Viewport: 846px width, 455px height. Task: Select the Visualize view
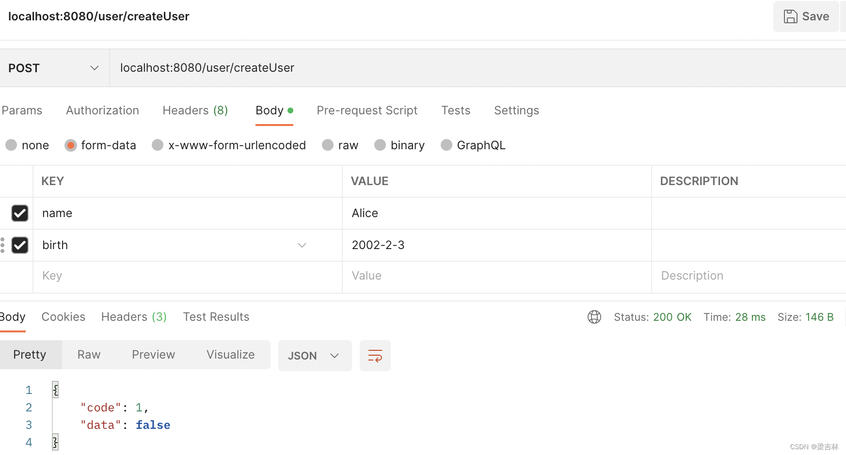click(x=231, y=355)
